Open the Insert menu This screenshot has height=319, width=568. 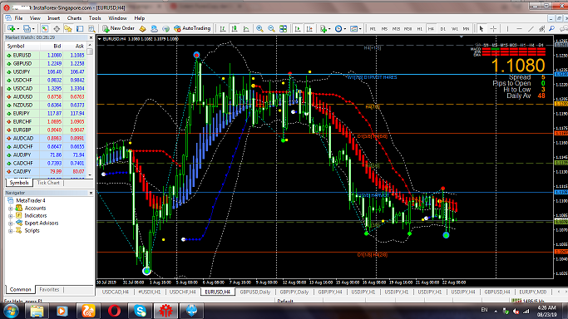pyautogui.click(x=53, y=18)
